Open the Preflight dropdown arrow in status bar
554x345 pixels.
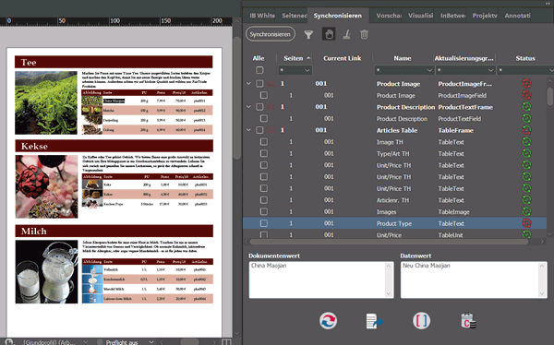[x=151, y=342]
